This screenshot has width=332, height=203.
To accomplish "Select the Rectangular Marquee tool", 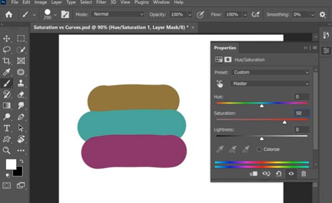I will point(21,39).
